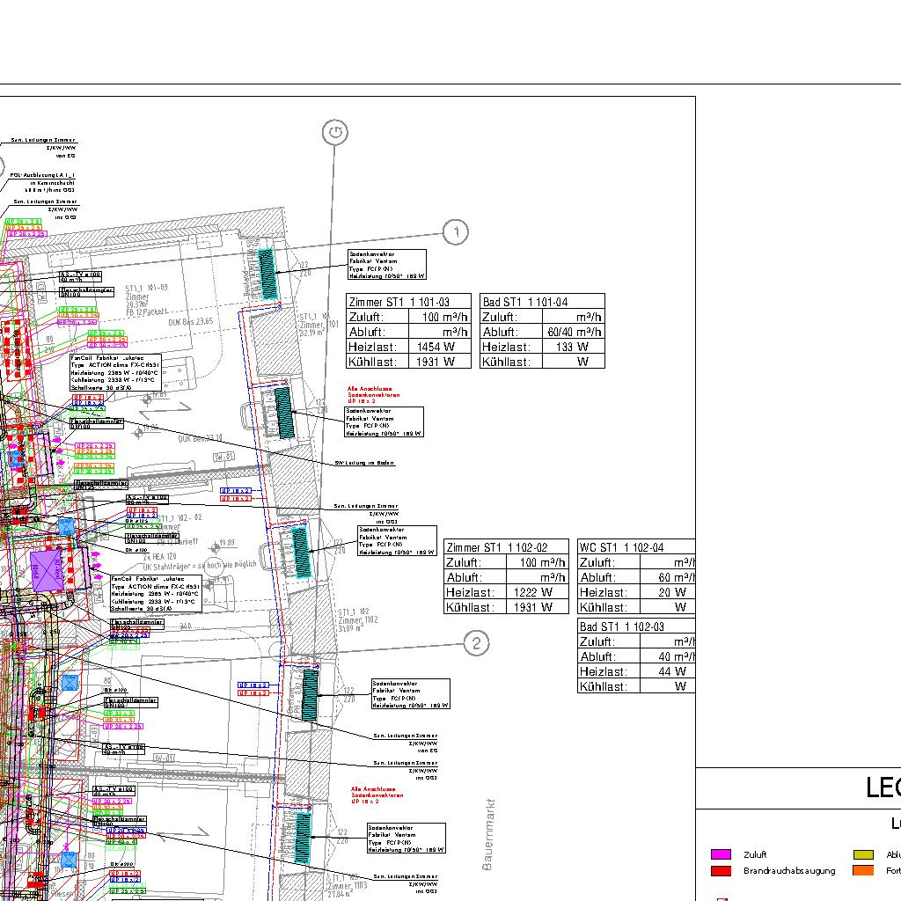Click the yellow legend color swatch
Image resolution: width=901 pixels, height=901 pixels.
[x=863, y=854]
